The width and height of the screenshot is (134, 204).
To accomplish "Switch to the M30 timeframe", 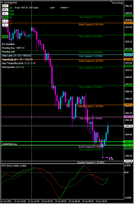I will click(12, 14).
